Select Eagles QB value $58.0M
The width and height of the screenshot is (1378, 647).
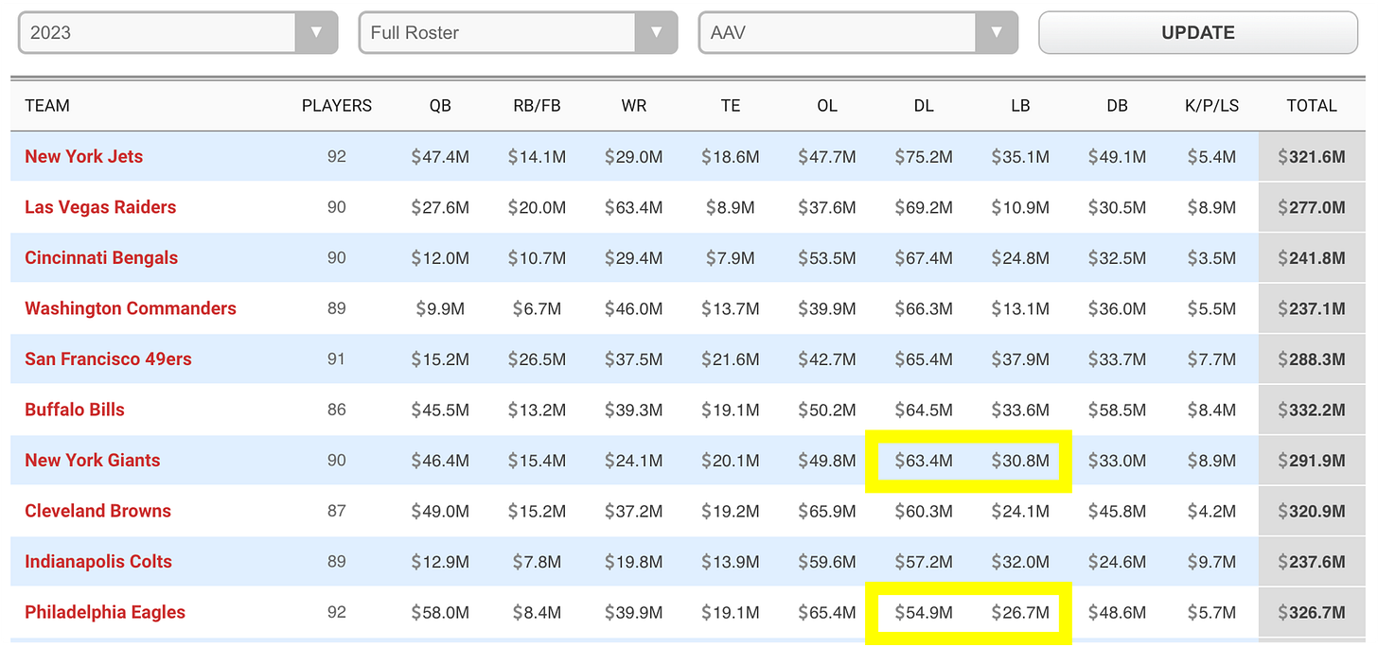pyautogui.click(x=440, y=612)
